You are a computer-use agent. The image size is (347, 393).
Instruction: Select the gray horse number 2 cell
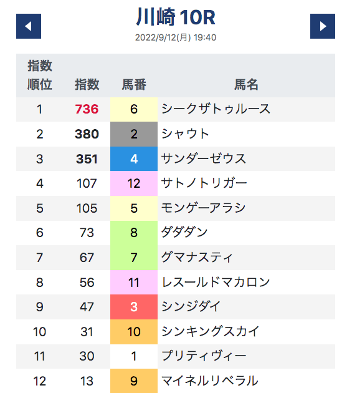(134, 134)
